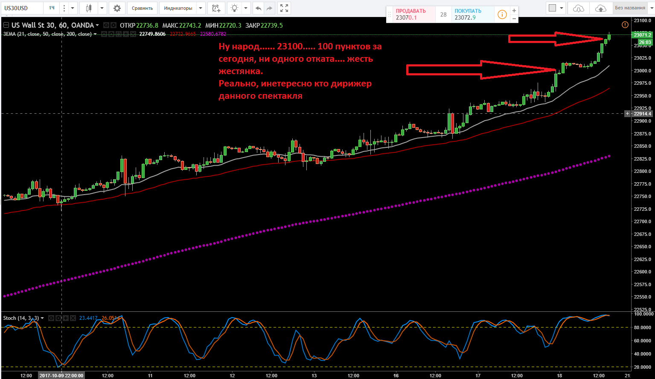Screen dimensions: 655x379
Task: Undo the last chart action
Action: pyautogui.click(x=258, y=8)
